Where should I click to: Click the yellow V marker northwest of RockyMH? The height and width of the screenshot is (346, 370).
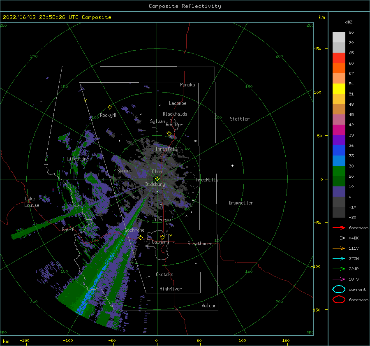(86, 100)
